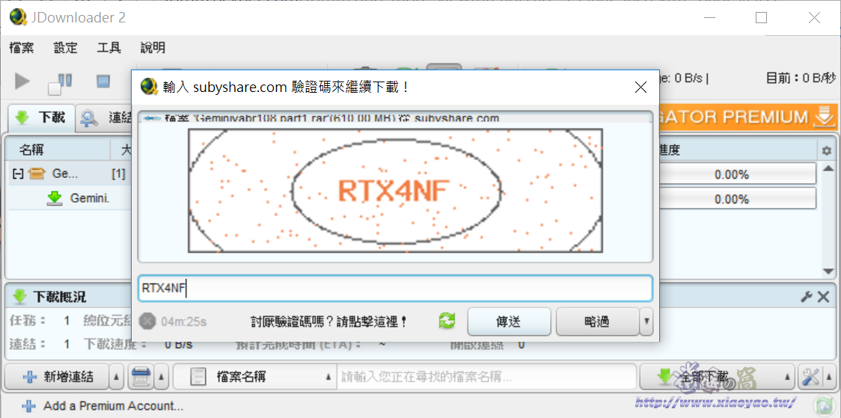Click the 傳送 button in captcha dialog
This screenshot has height=418, width=841.
(509, 322)
